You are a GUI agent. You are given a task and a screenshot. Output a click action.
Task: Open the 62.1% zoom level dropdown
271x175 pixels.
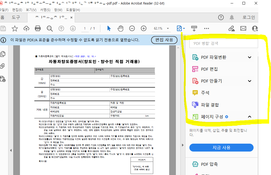tap(161, 28)
